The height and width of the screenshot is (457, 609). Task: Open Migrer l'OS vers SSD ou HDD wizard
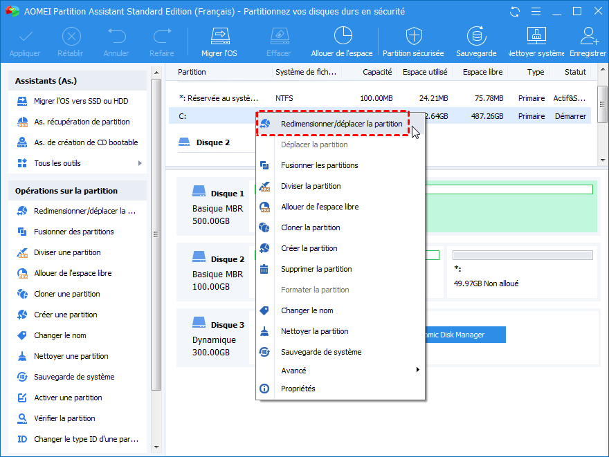78,101
